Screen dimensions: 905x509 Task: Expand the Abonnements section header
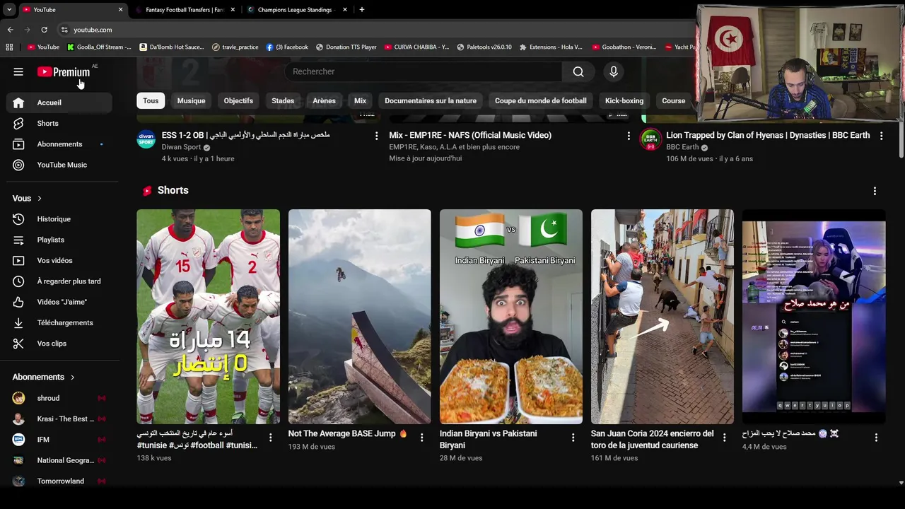click(x=44, y=378)
